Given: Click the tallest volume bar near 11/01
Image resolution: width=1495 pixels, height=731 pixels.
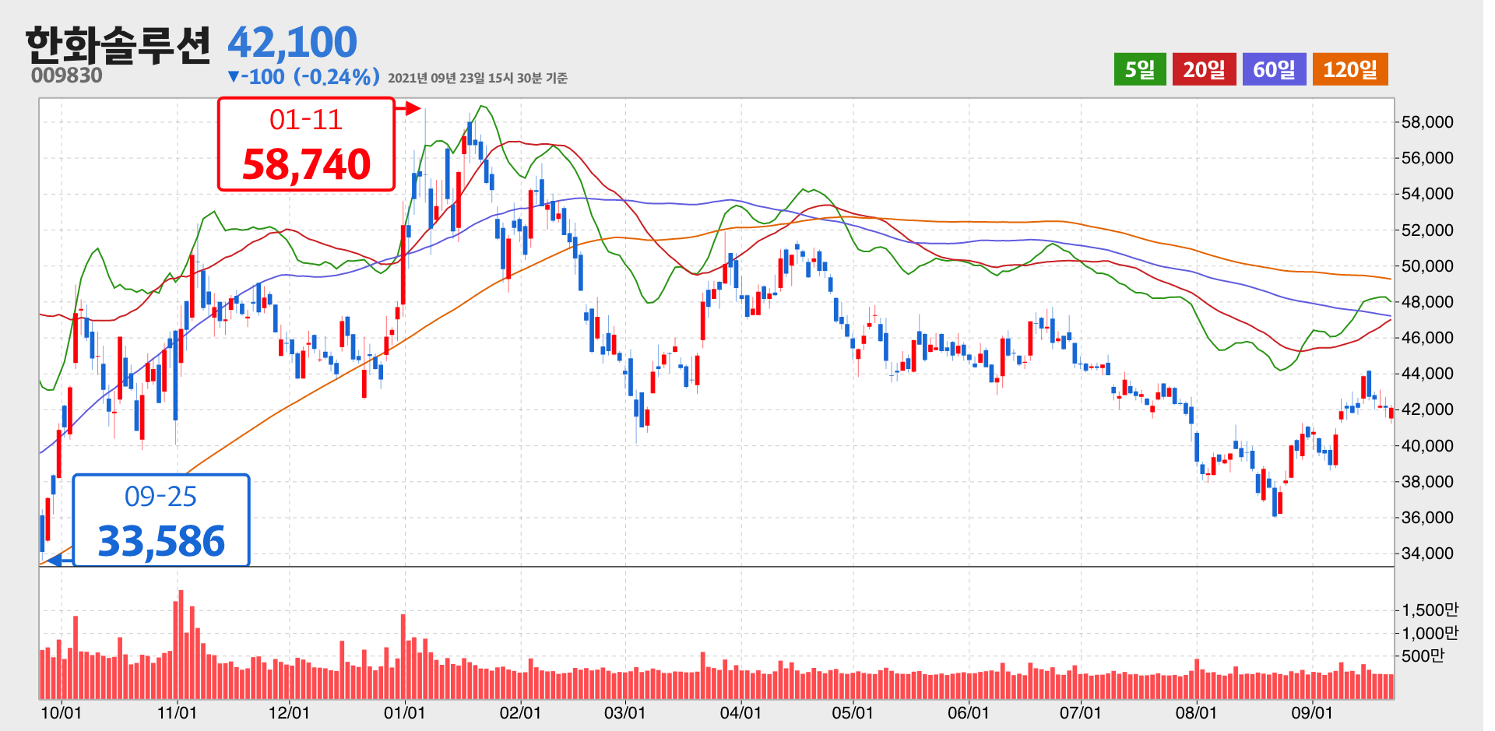Looking at the screenshot, I should tap(181, 645).
